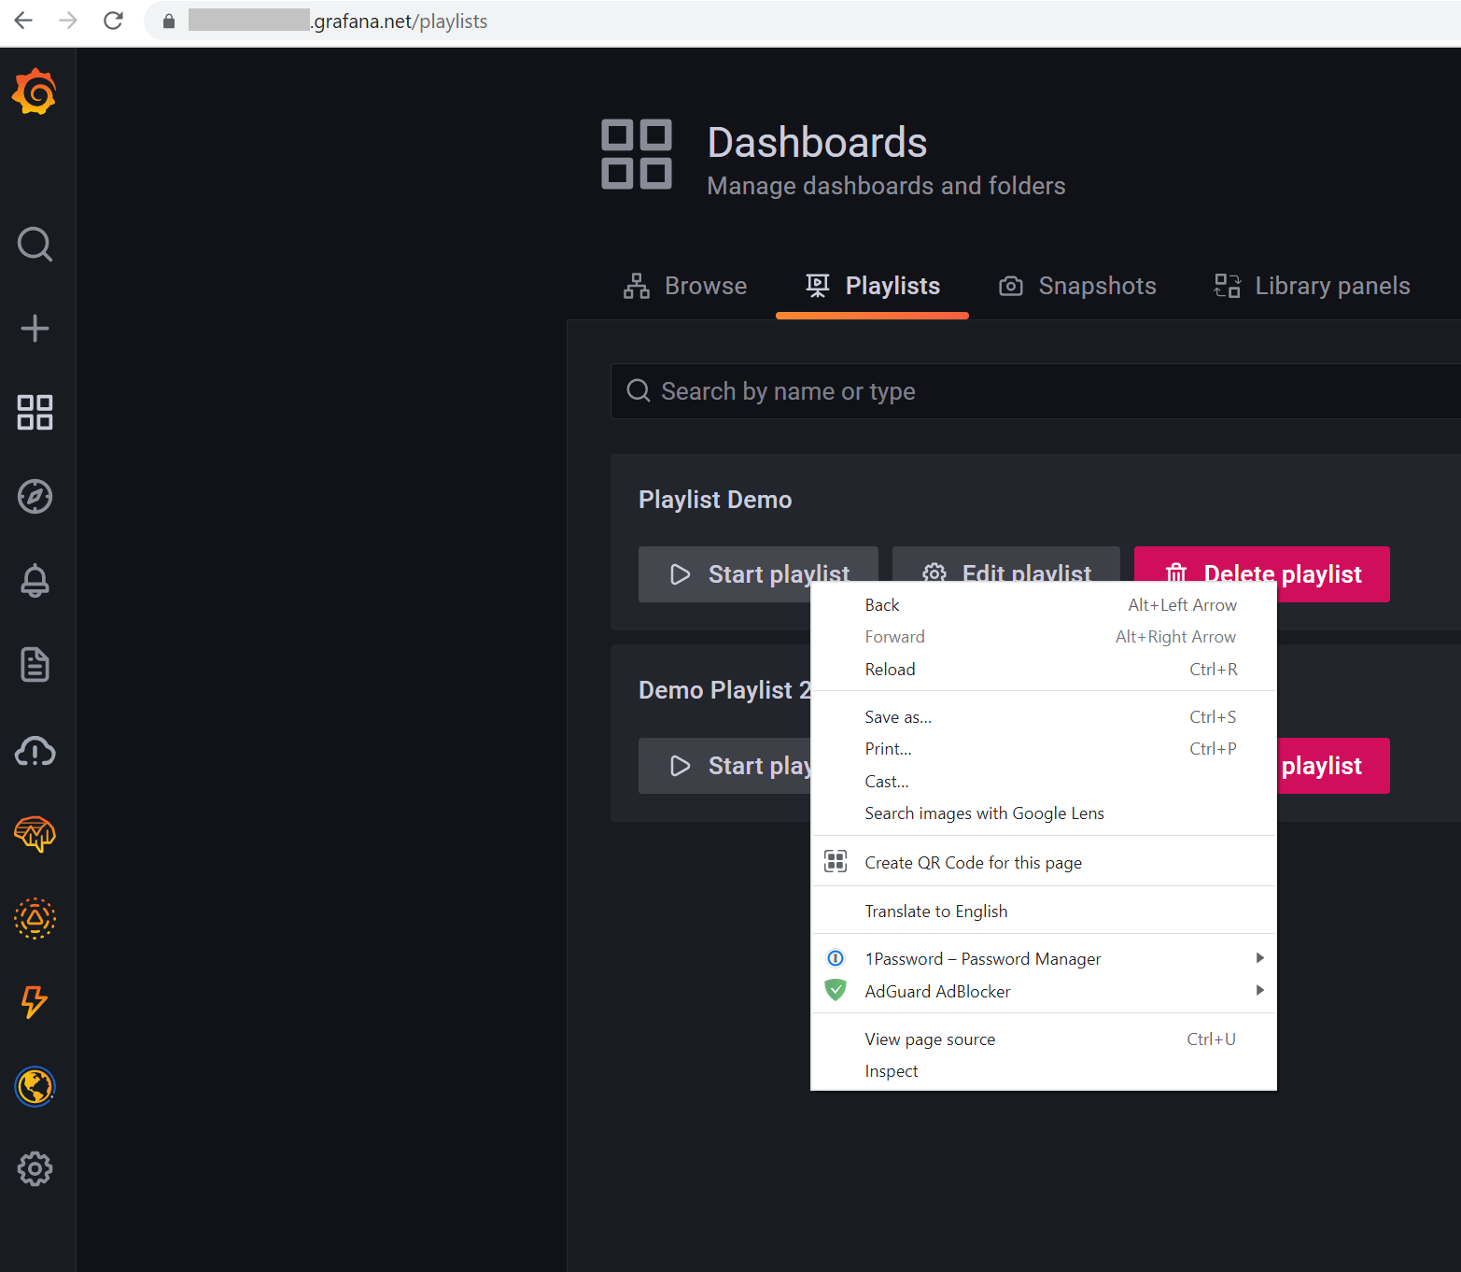The height and width of the screenshot is (1272, 1461).
Task: Click the Grafana logo at top left
Action: [35, 92]
